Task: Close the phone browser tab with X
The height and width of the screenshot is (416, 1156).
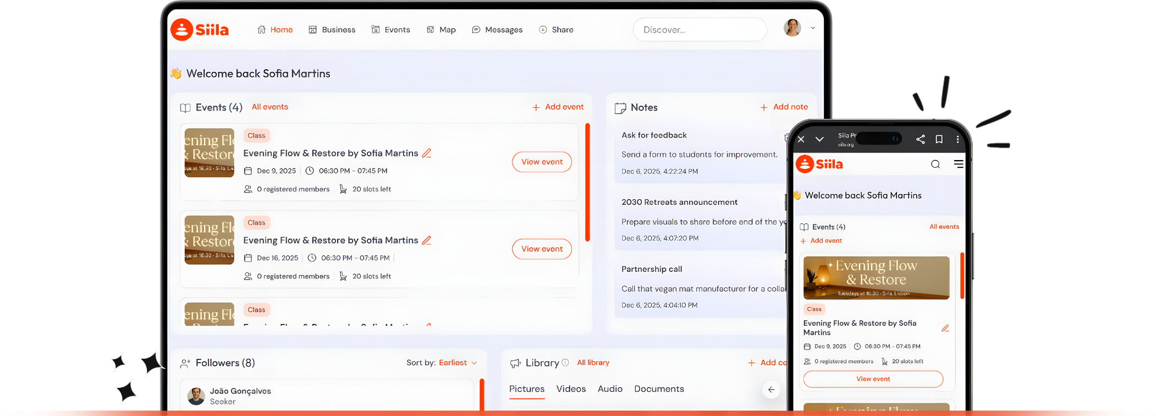Action: tap(801, 139)
